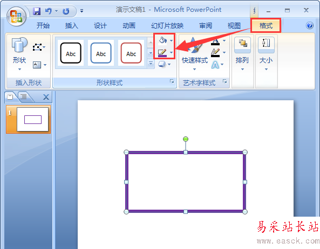Open the Text Effects dropdown arrow
This screenshot has width=320, height=249.
pos(222,64)
